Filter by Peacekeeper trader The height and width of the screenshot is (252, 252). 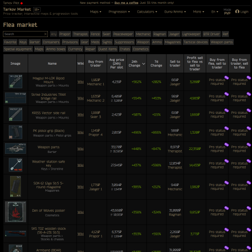[123, 34]
